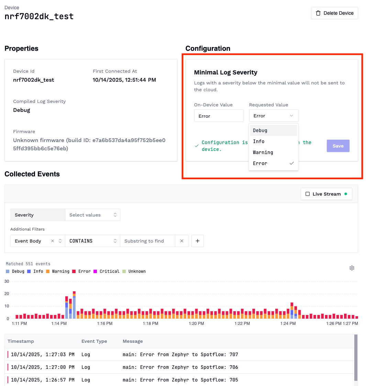Clear the Event Body field selection
The width and height of the screenshot is (366, 386).
[x=53, y=241]
